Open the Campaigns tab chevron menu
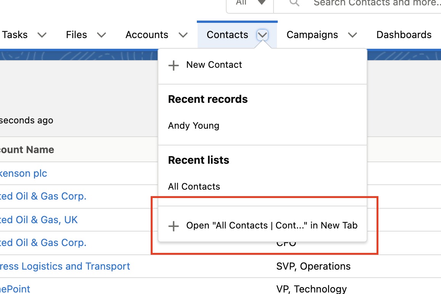The height and width of the screenshot is (294, 441). click(x=352, y=35)
